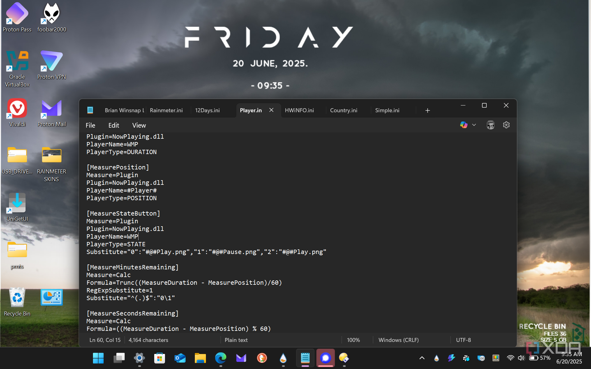591x369 pixels.
Task: Switch to the Rainmeter.ini tab
Action: 166,110
